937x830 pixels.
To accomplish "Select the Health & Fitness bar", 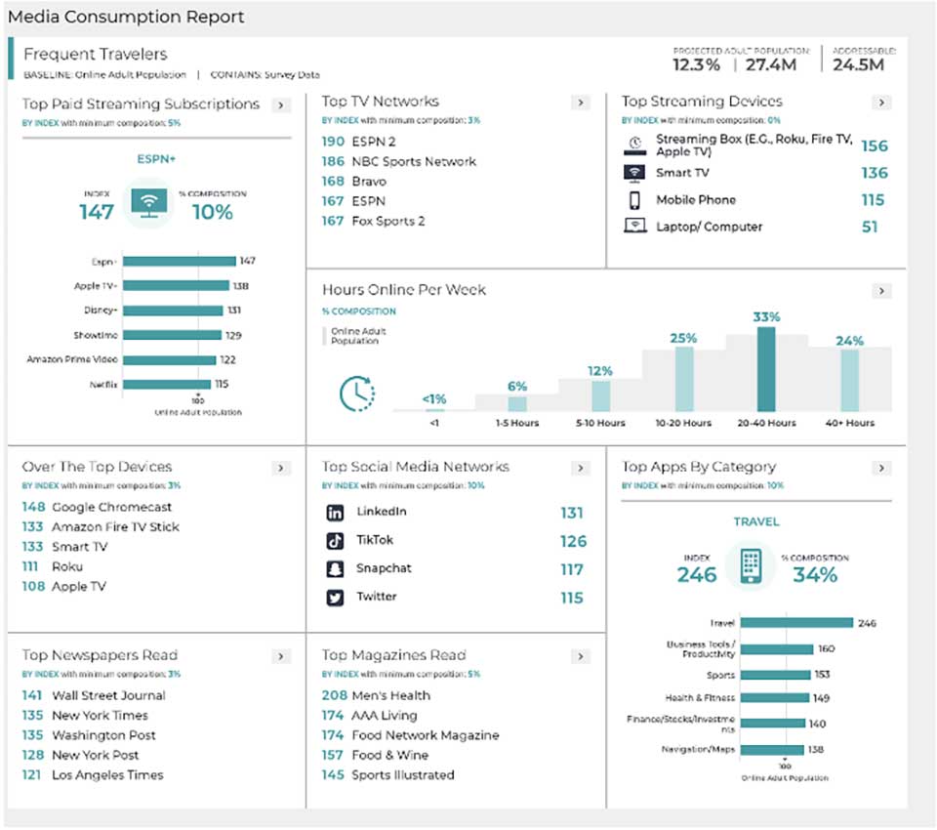I will click(x=775, y=698).
